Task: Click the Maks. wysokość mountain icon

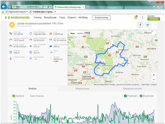Action: pyautogui.click(x=51, y=46)
